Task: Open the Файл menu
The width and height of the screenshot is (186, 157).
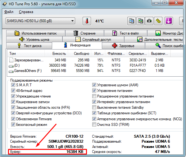Action: click(x=9, y=12)
